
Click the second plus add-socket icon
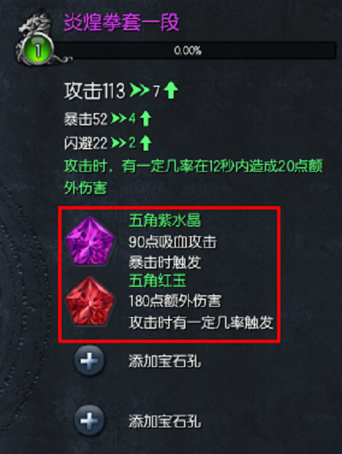click(x=89, y=420)
